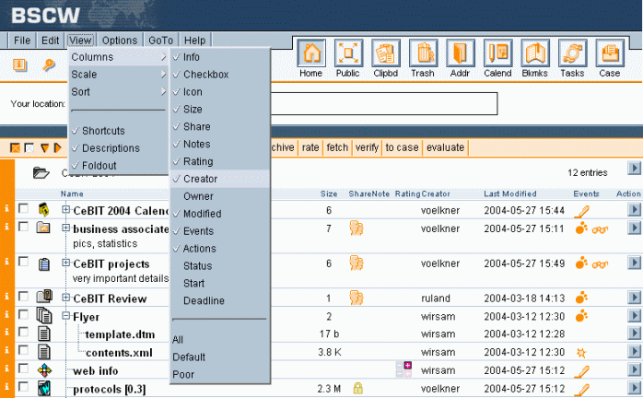Click the evaluate action link
643x398 pixels.
445,147
